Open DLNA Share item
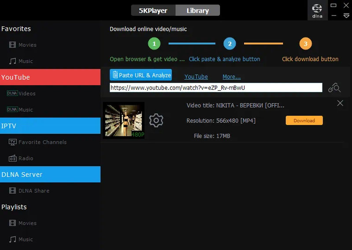 tap(29, 191)
